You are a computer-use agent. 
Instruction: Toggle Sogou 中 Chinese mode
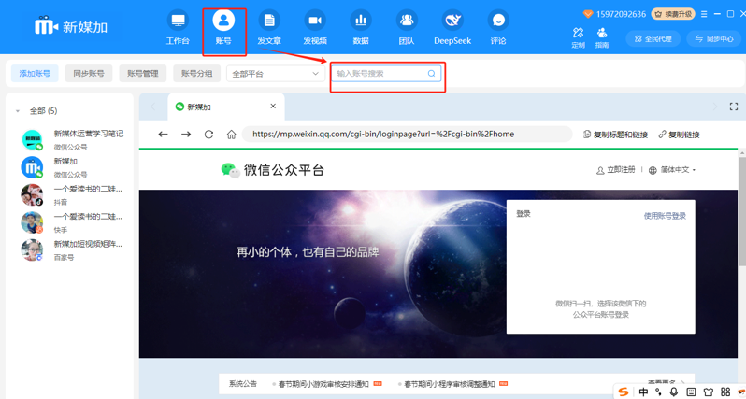[644, 392]
